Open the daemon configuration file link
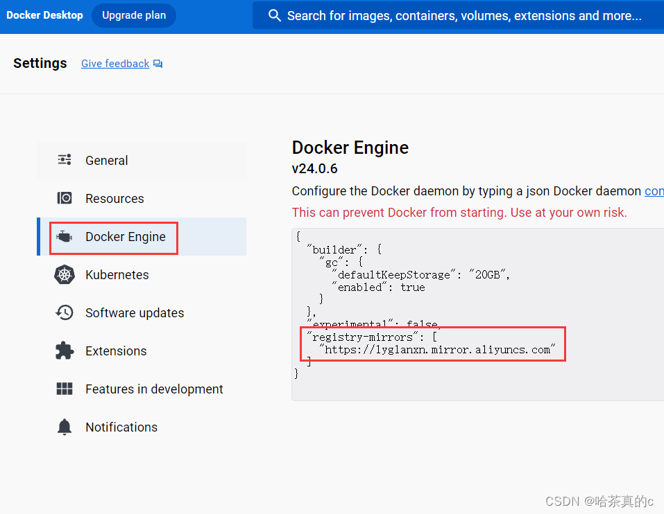 654,191
